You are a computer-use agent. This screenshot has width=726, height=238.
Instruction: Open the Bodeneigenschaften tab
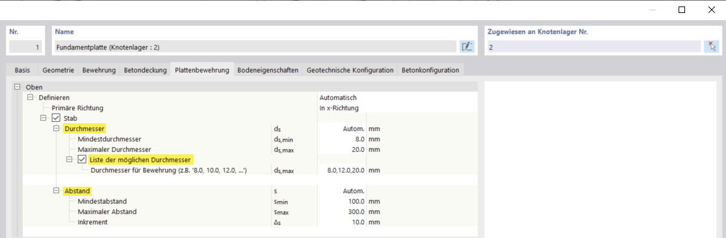[x=268, y=70]
